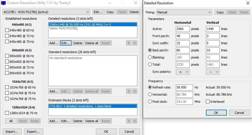Check 1024x768 @ 75 Hz resolution
Image resolution: width=252 pixels, height=135 pixels.
tap(7, 99)
